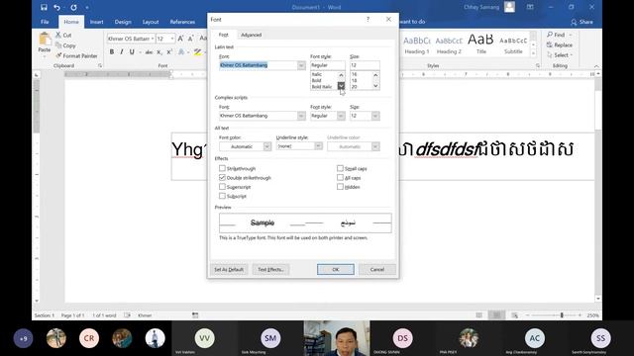
Task: Enable the All caps checkbox
Action: coord(340,178)
